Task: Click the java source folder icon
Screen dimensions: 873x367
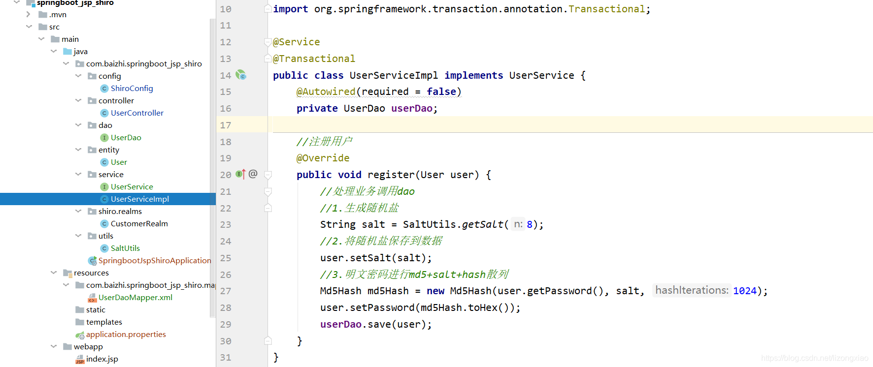Action: 67,52
